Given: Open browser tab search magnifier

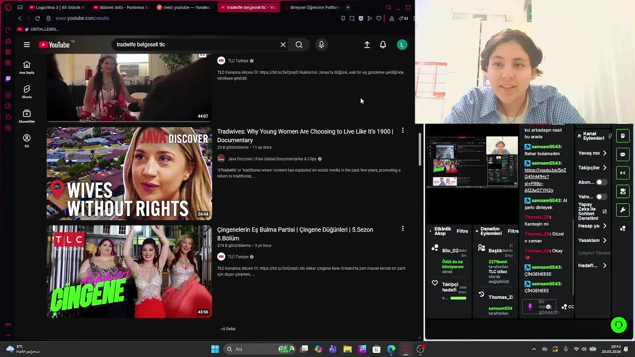Looking at the screenshot, I should point(388,7).
